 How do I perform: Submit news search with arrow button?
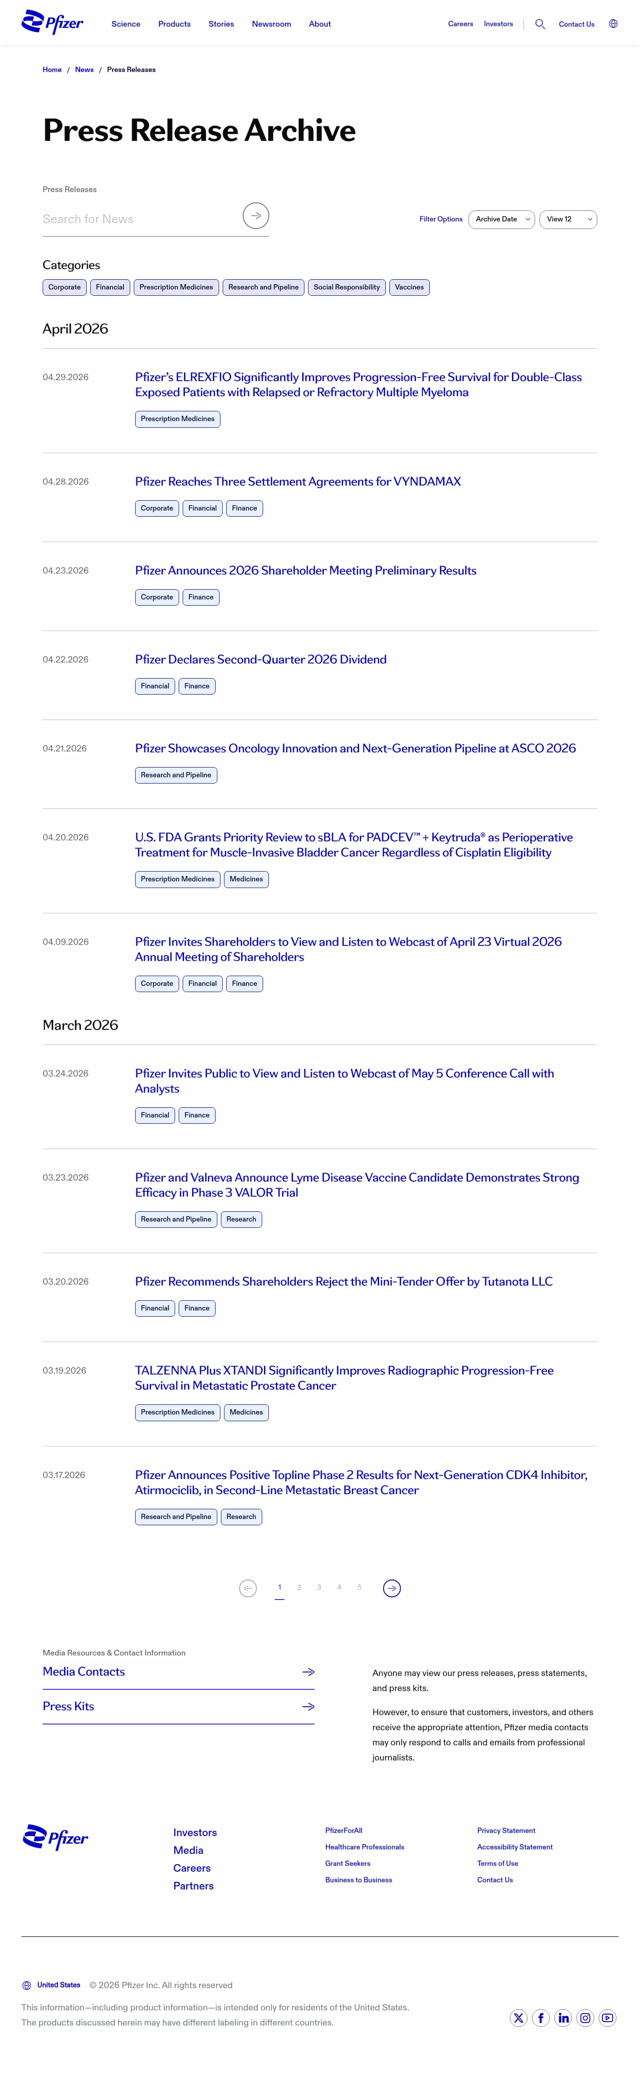256,215
